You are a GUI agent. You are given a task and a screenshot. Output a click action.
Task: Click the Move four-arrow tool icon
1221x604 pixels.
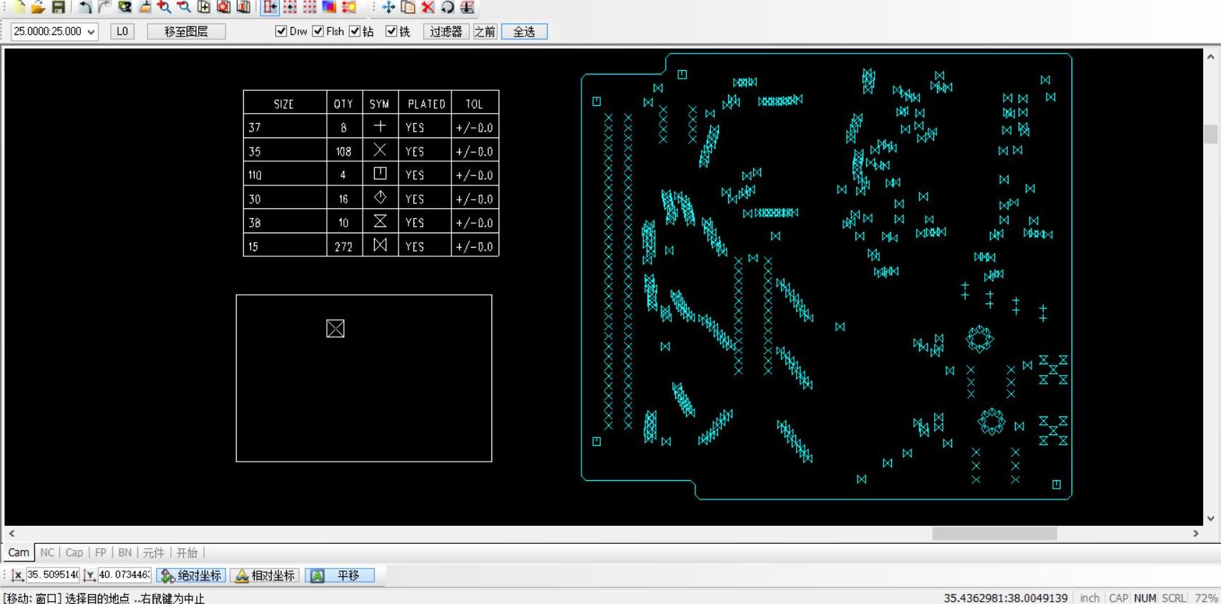coord(388,7)
